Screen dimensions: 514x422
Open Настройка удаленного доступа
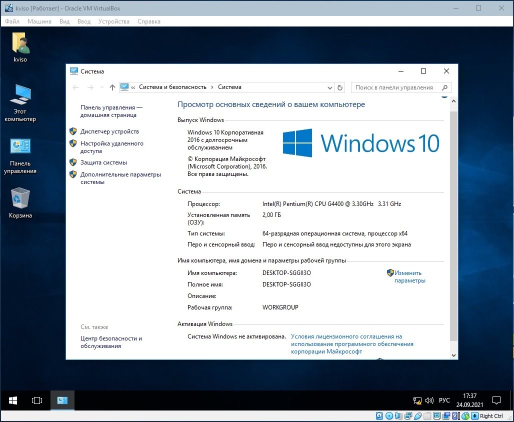[x=112, y=147]
